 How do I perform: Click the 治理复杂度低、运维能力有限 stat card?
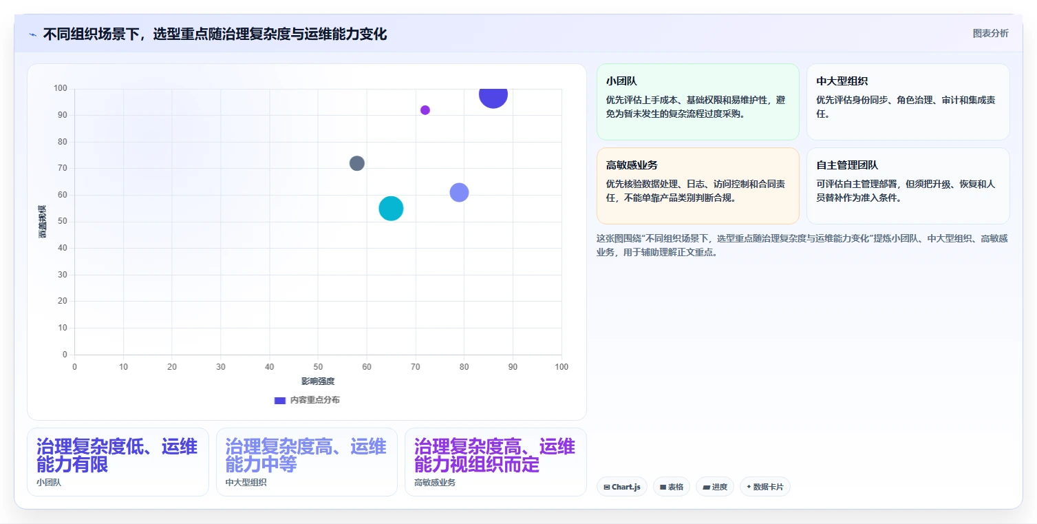118,462
